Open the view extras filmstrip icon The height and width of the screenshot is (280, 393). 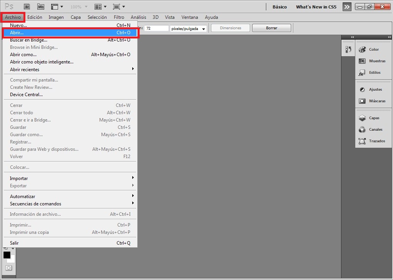tap(57, 7)
